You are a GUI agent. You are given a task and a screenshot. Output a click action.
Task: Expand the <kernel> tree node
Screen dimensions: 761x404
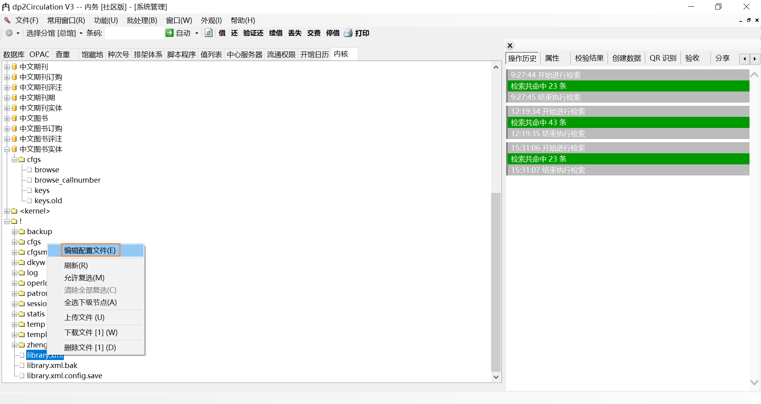pyautogui.click(x=7, y=211)
